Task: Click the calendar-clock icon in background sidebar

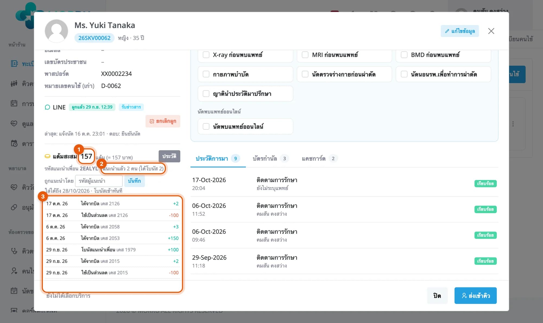Action: 14,143
